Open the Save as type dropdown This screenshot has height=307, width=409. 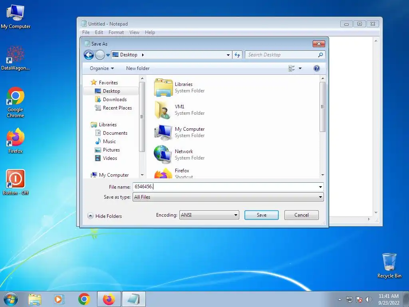click(x=228, y=197)
